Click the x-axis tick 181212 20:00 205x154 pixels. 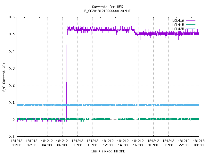click(168, 143)
